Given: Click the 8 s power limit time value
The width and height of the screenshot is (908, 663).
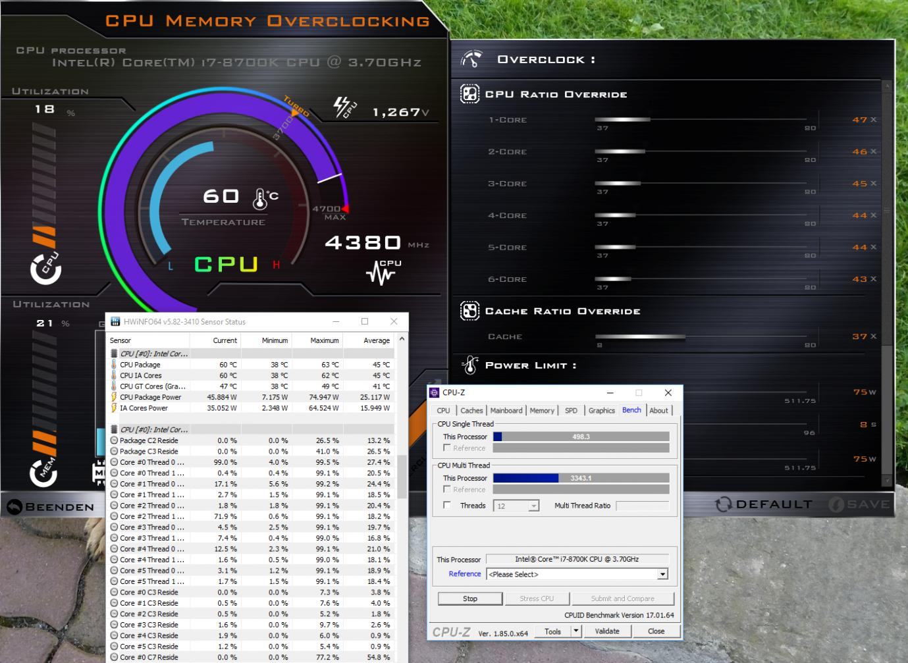Looking at the screenshot, I should pos(868,425).
